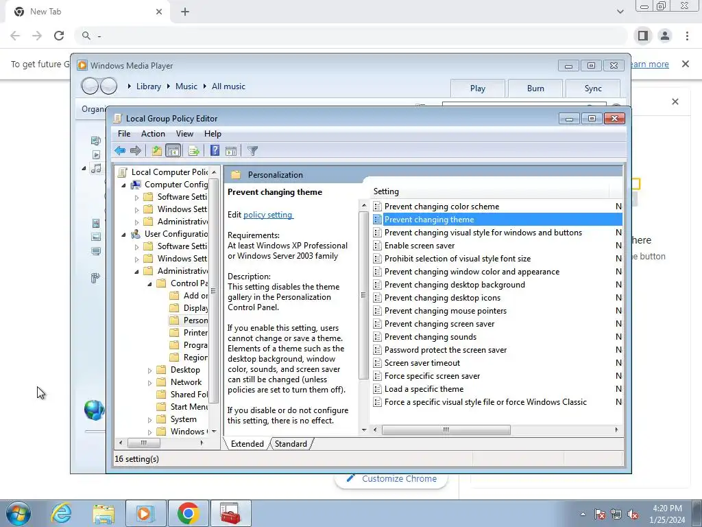Expand the Desktop tree node
The width and height of the screenshot is (702, 527).
coord(149,370)
